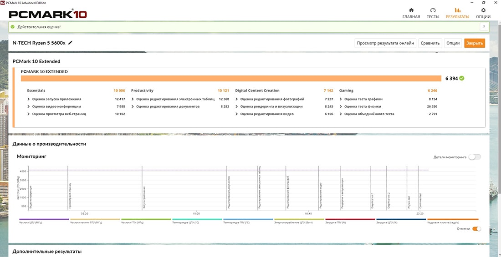
Task: Click the green valid score checkmark
Action: coord(462,78)
